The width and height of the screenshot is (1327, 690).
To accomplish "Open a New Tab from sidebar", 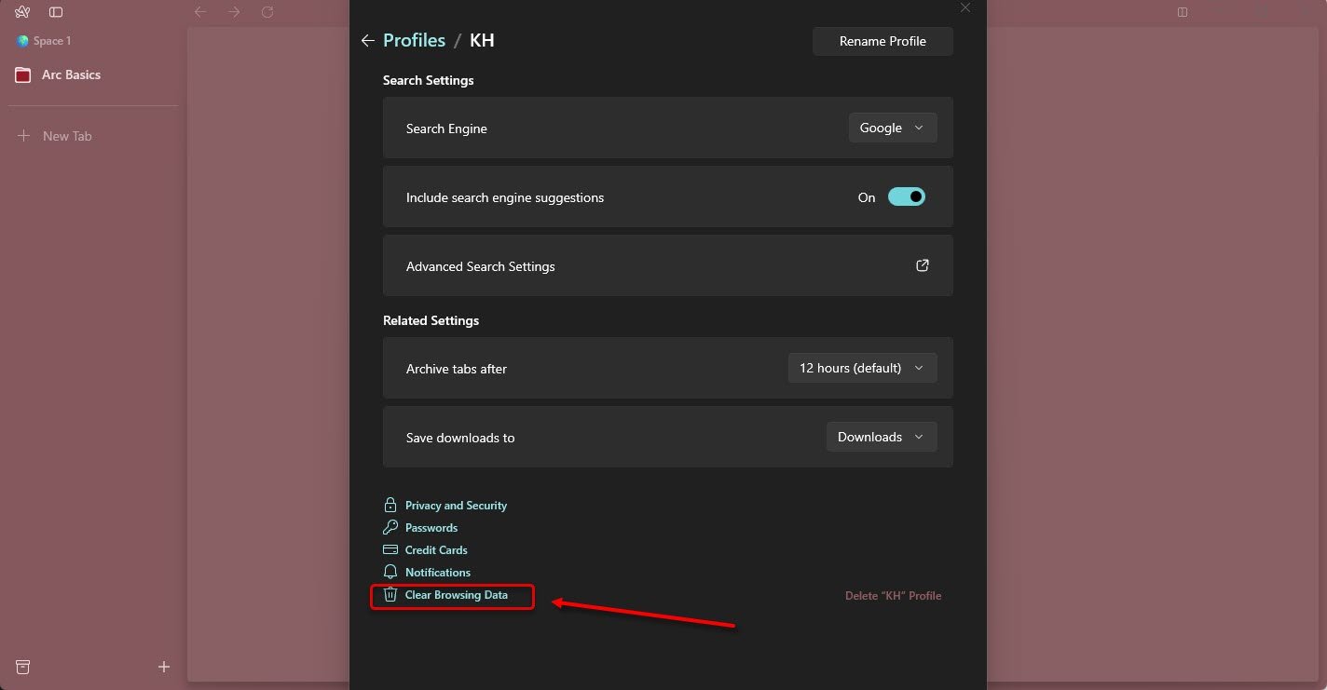I will click(x=67, y=136).
